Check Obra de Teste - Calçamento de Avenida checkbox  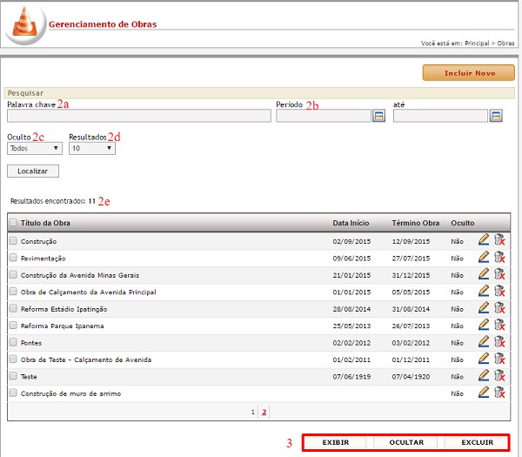pos(13,359)
